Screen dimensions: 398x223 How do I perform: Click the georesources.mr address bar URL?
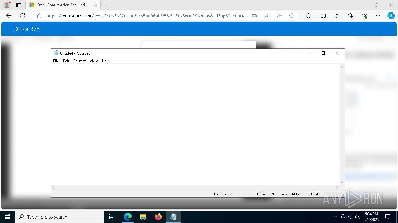pos(147,16)
